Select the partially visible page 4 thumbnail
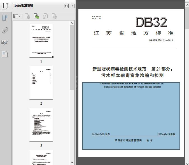This screenshot has width=189, height=165. click(x=41, y=157)
